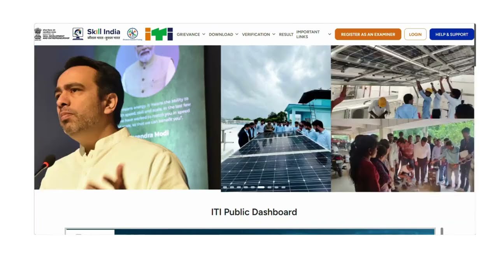This screenshot has width=498, height=280.
Task: Click the Login button
Action: point(415,34)
